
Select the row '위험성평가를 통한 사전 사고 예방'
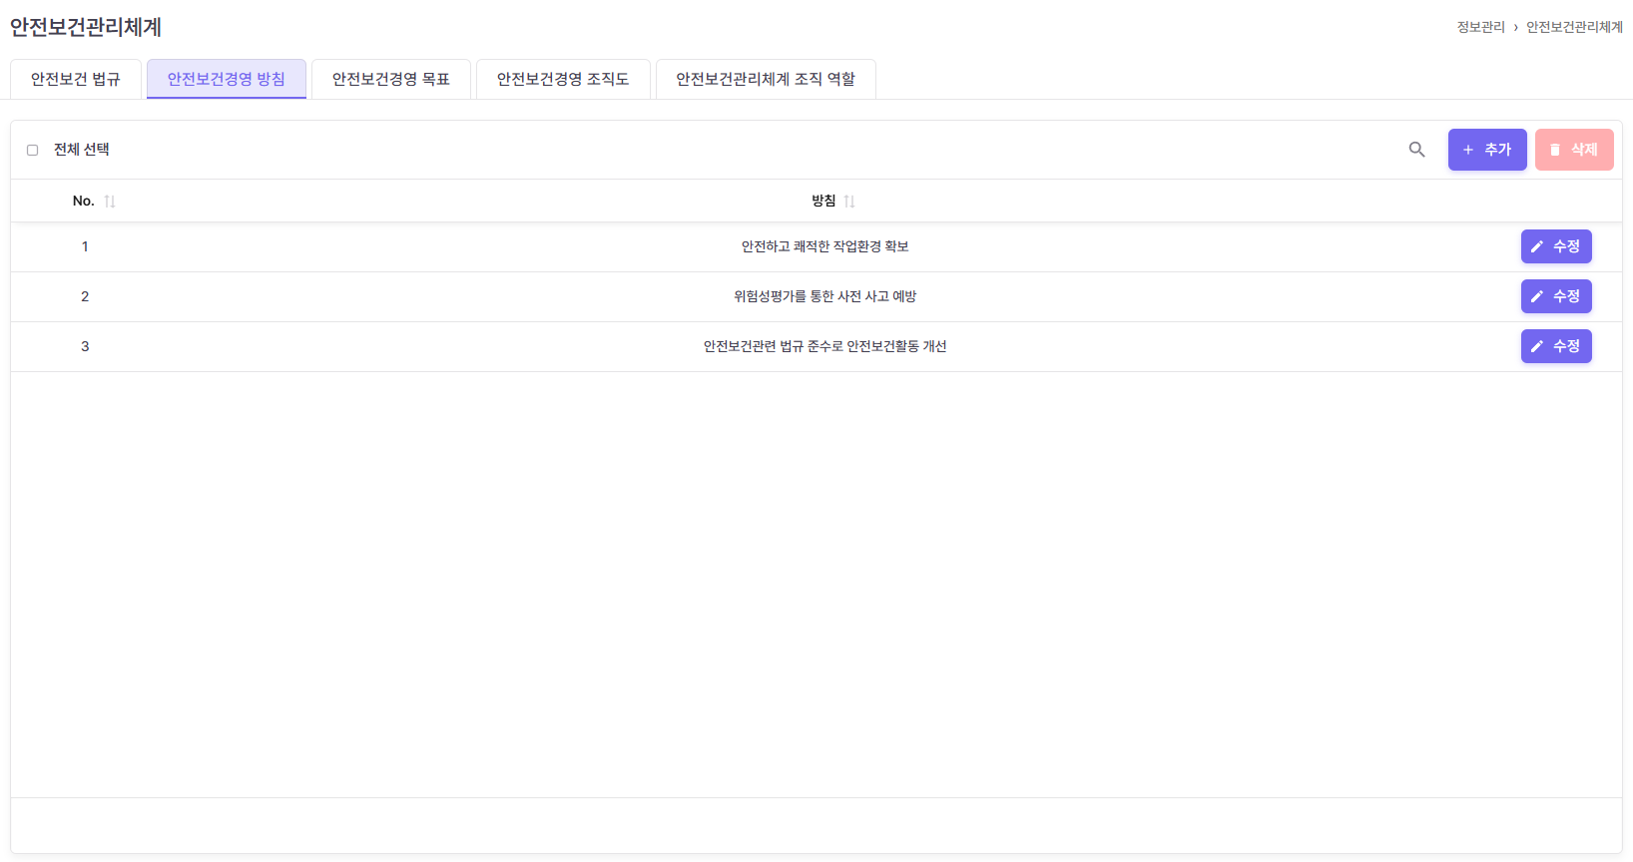824,296
